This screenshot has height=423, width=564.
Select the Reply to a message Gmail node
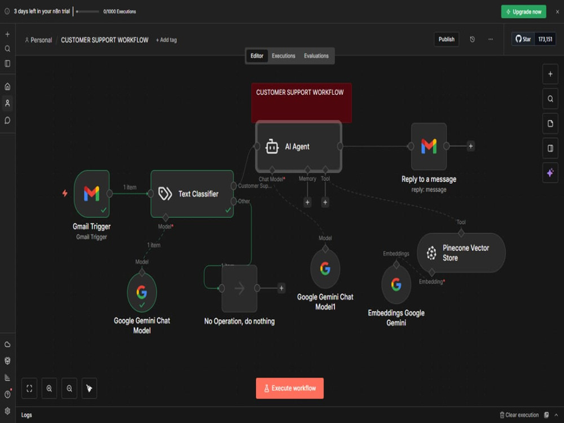pos(429,146)
